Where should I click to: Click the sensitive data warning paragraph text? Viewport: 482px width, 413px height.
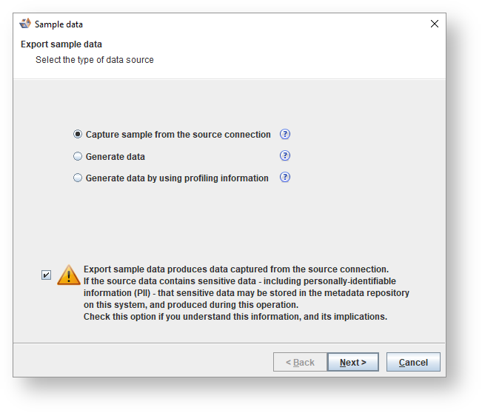pyautogui.click(x=244, y=293)
